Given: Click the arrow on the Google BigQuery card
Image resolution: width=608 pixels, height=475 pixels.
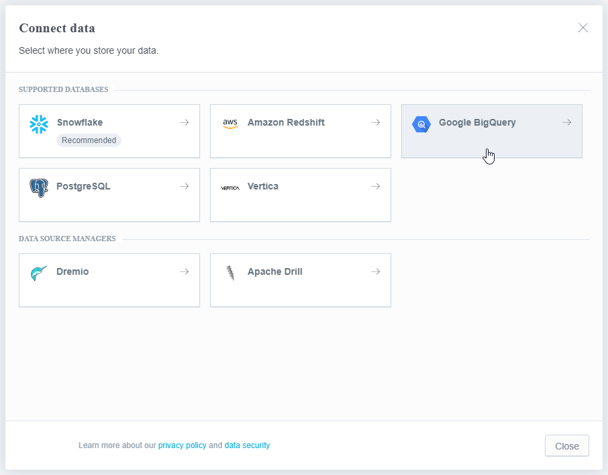Looking at the screenshot, I should 566,122.
